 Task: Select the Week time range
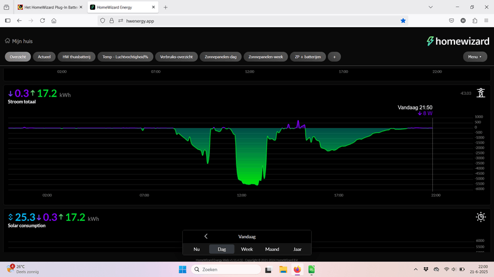coord(247,249)
